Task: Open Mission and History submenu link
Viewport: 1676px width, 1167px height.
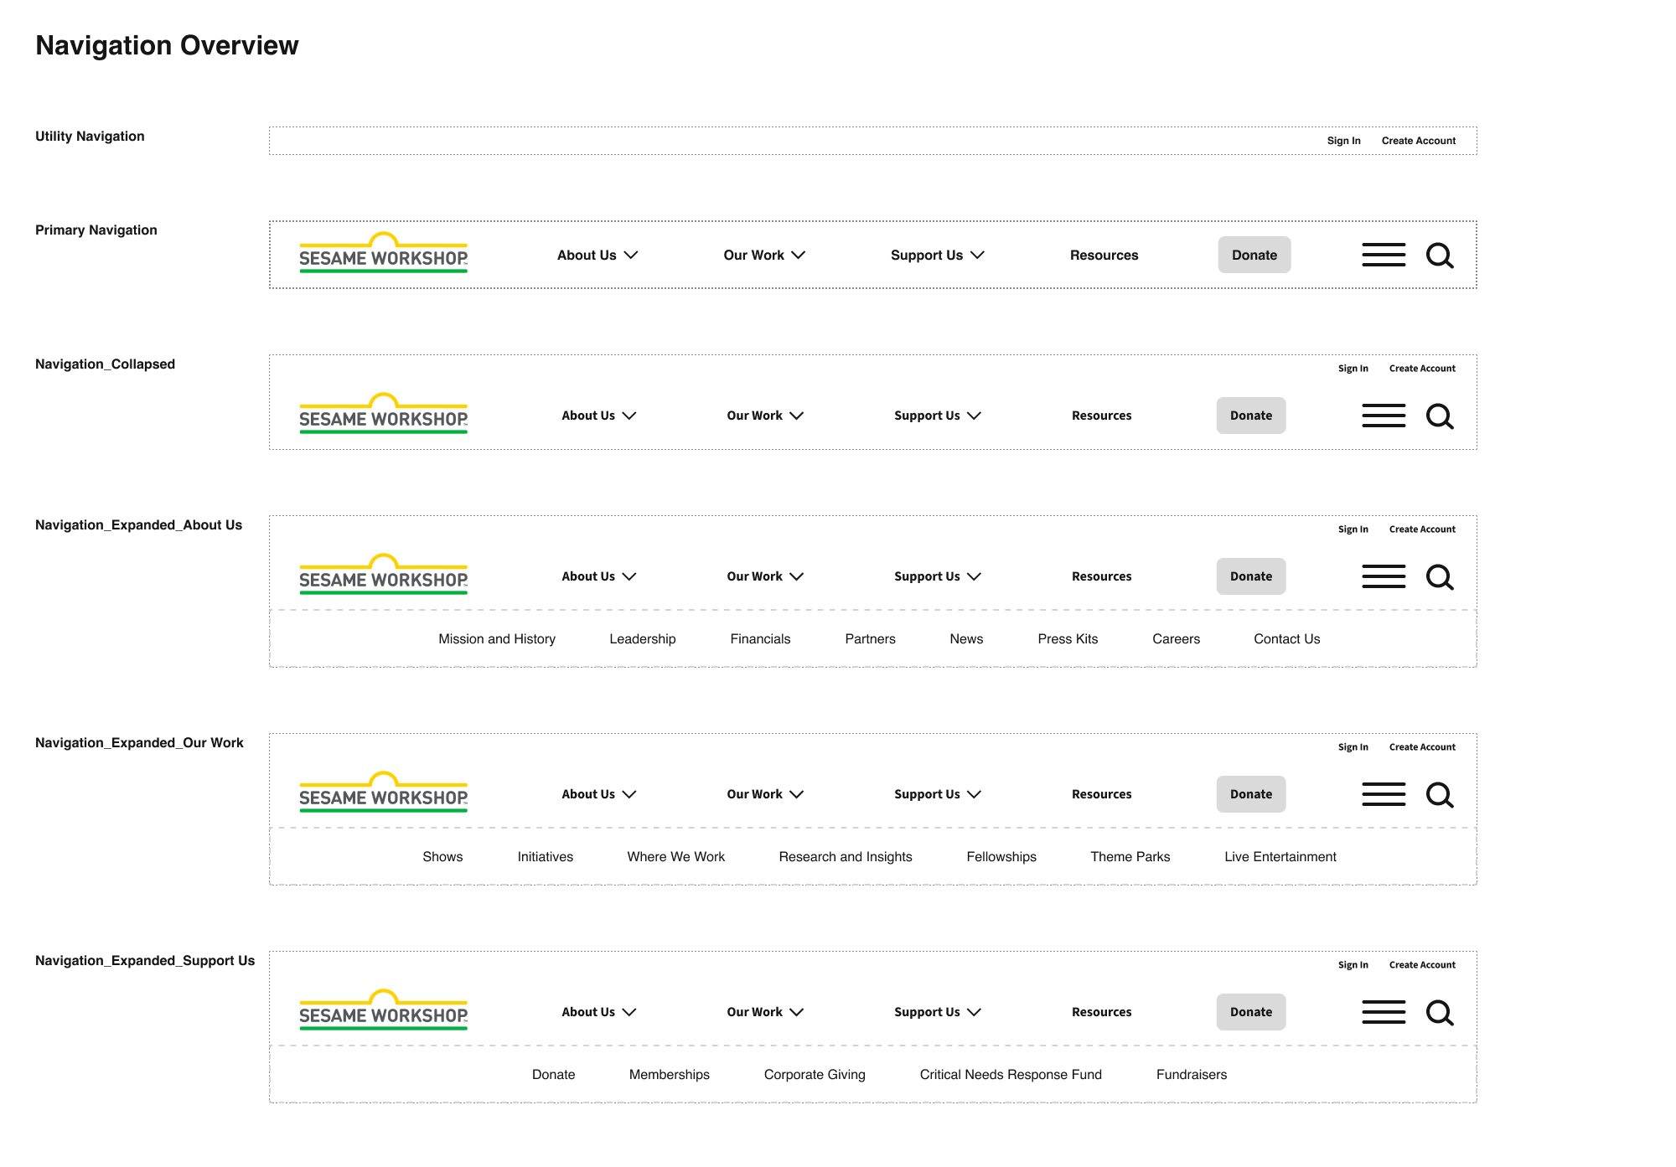Action: [x=497, y=638]
